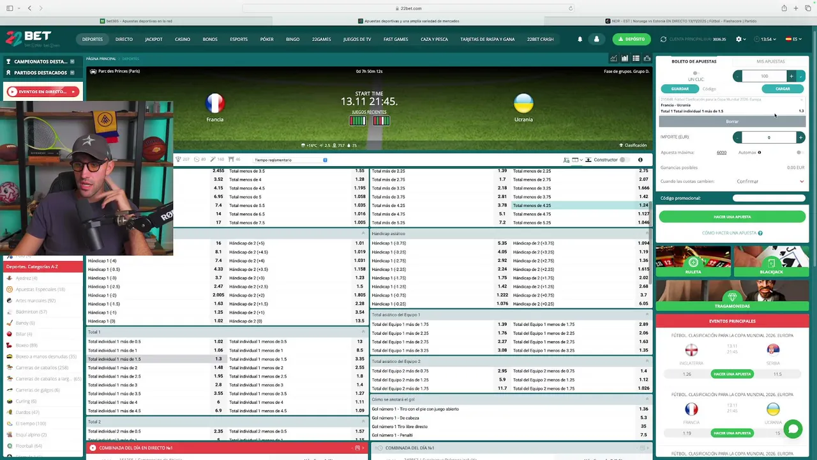This screenshot has width=817, height=460.
Task: Refresh the account balance icon
Action: (664, 39)
